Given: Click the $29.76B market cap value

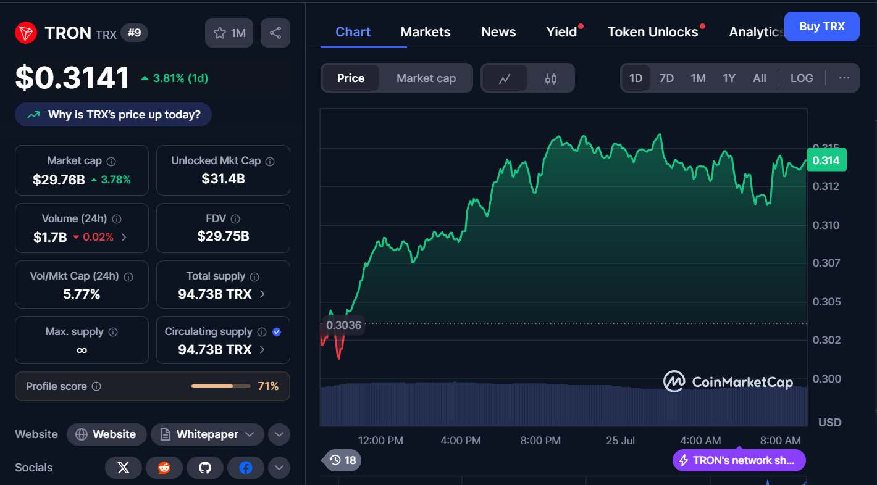Looking at the screenshot, I should click(x=59, y=180).
